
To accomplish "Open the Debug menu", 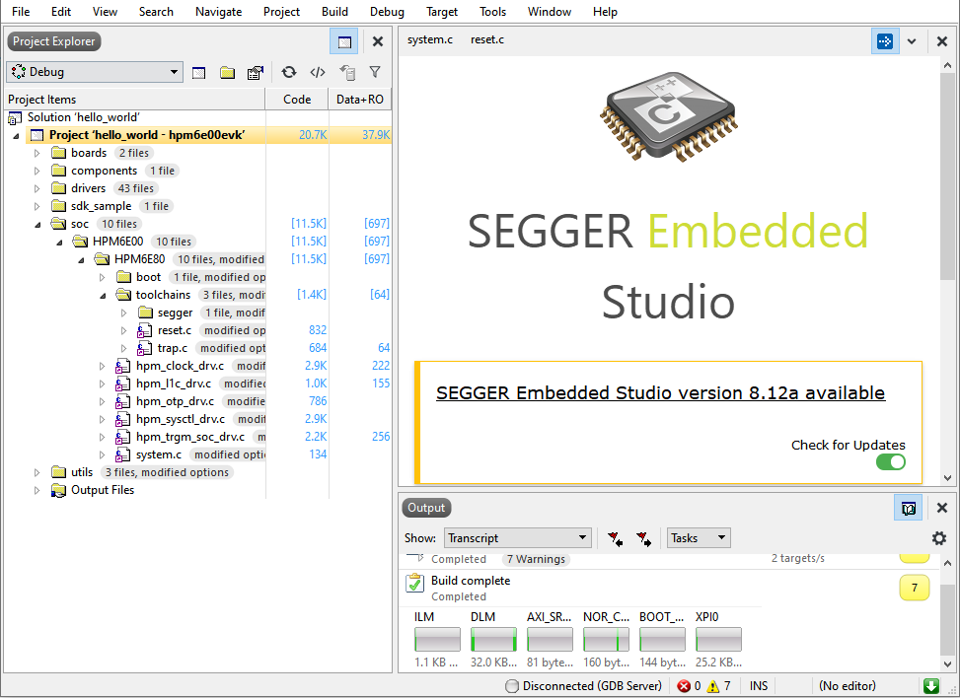I will [x=387, y=12].
